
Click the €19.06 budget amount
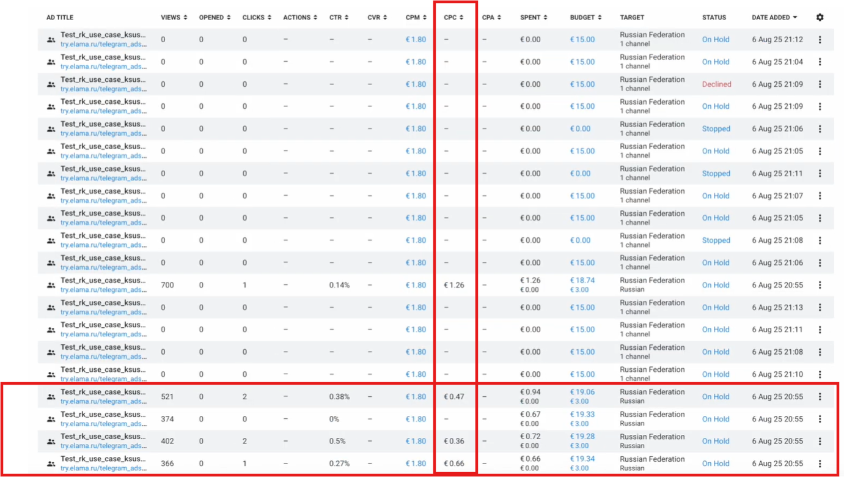click(x=582, y=392)
